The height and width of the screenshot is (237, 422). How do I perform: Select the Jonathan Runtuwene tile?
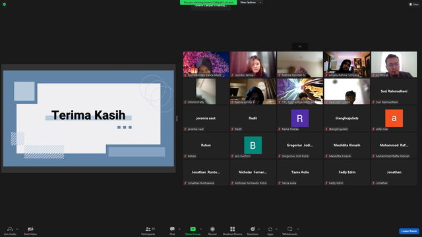pos(206,172)
